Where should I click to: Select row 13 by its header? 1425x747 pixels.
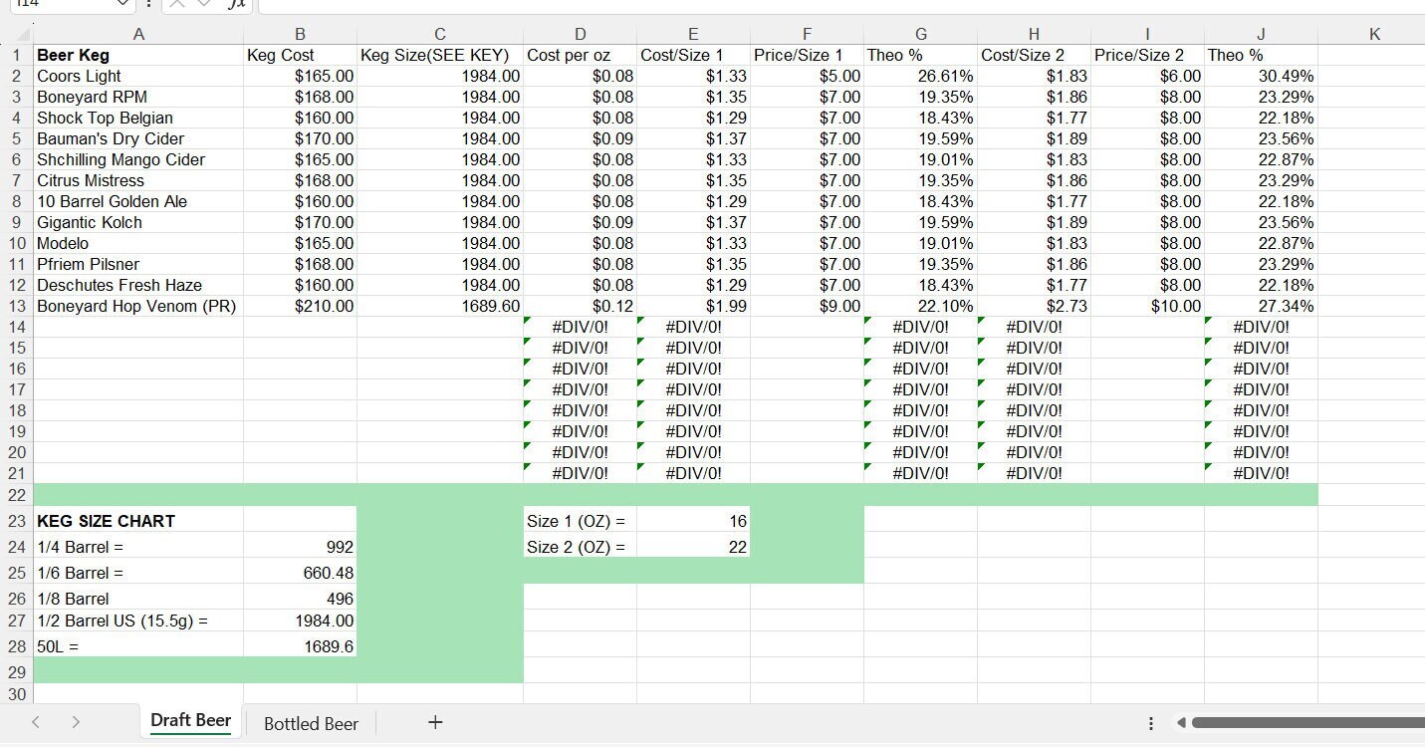pyautogui.click(x=16, y=306)
